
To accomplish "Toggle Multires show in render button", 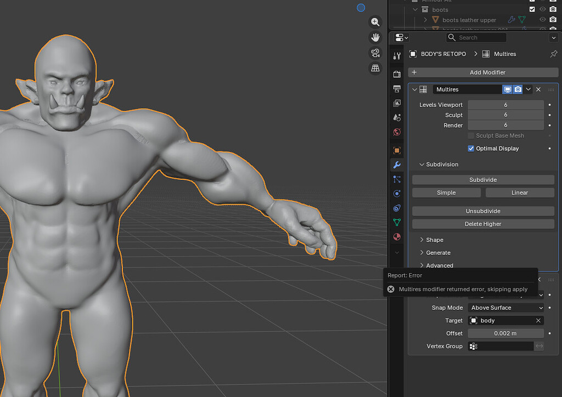I will (518, 89).
